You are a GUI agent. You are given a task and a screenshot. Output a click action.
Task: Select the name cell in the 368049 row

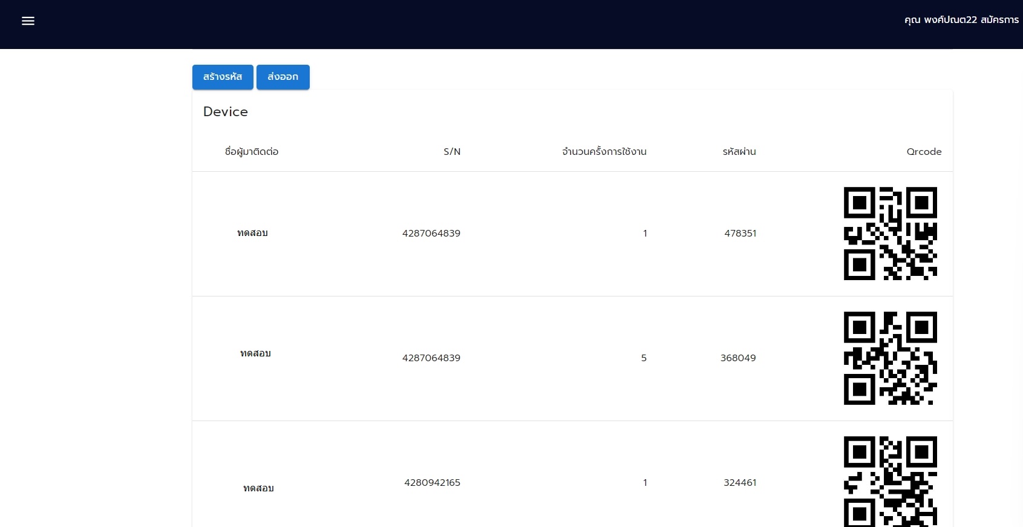[255, 353]
